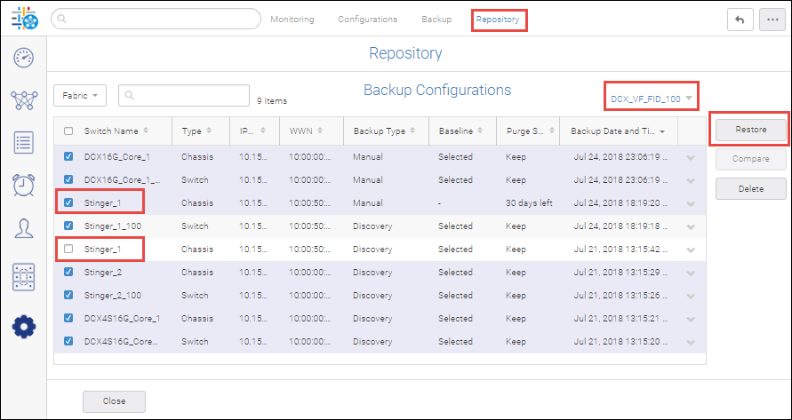Open the dashboard gauge icon in sidebar

(x=24, y=58)
